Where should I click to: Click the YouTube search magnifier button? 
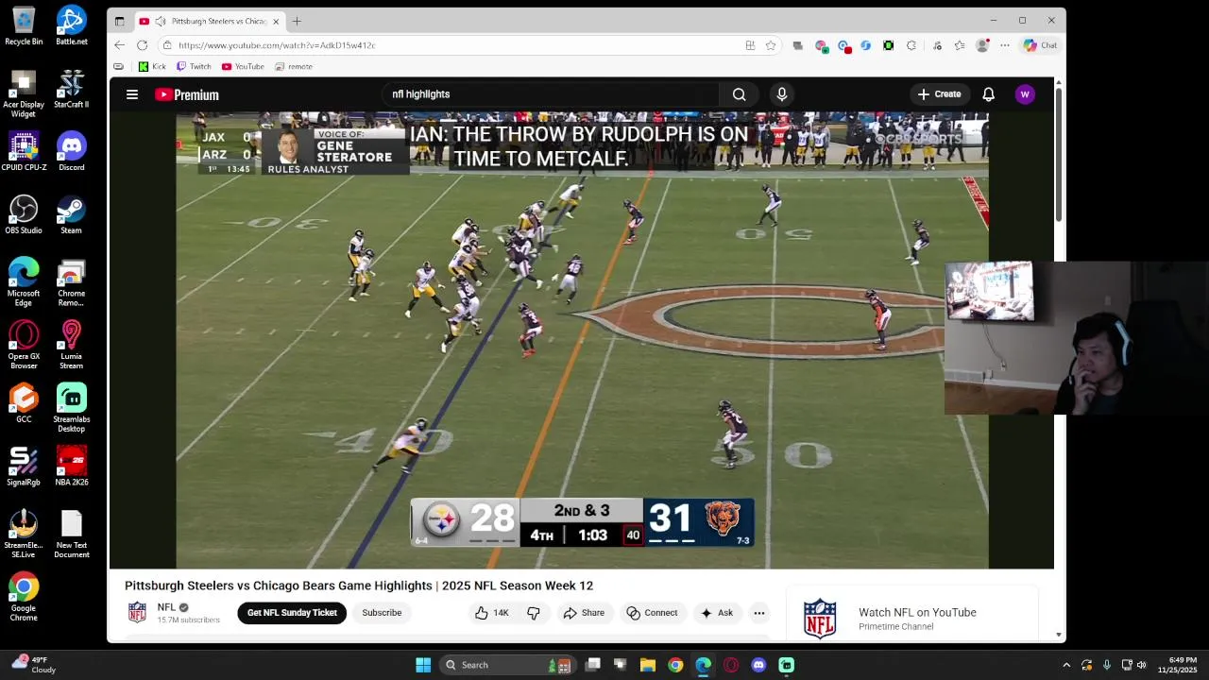pyautogui.click(x=739, y=94)
